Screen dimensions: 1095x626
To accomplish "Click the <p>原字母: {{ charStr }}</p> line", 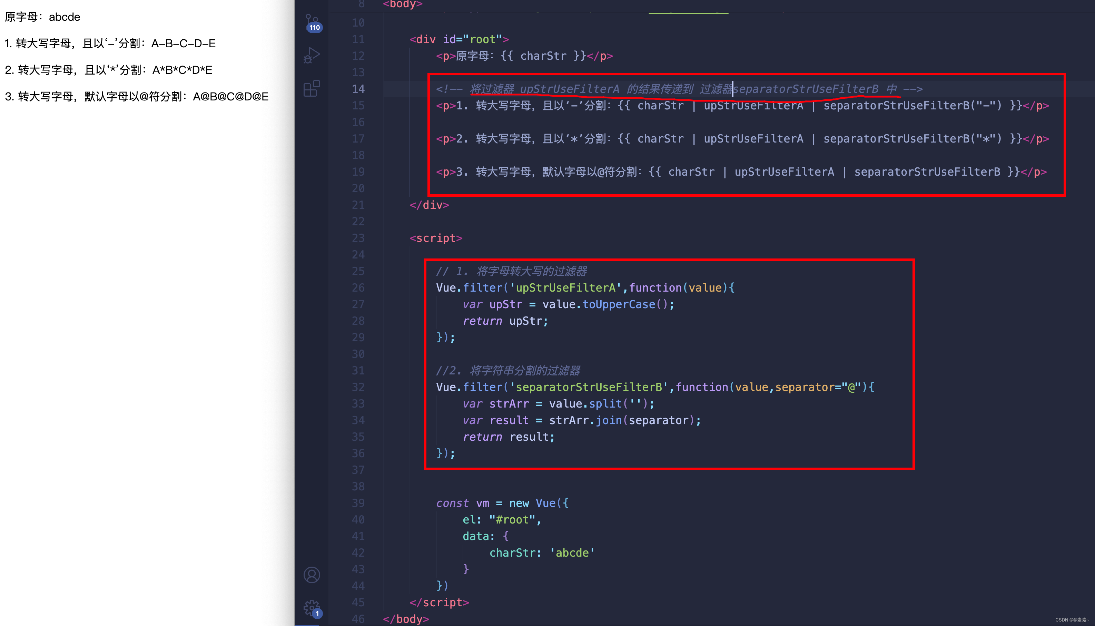I will [x=524, y=56].
